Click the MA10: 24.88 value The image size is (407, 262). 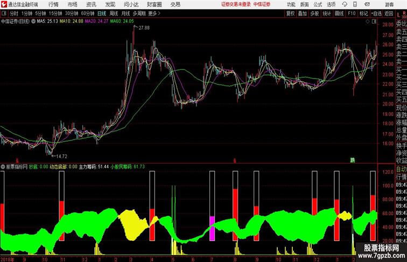point(72,22)
